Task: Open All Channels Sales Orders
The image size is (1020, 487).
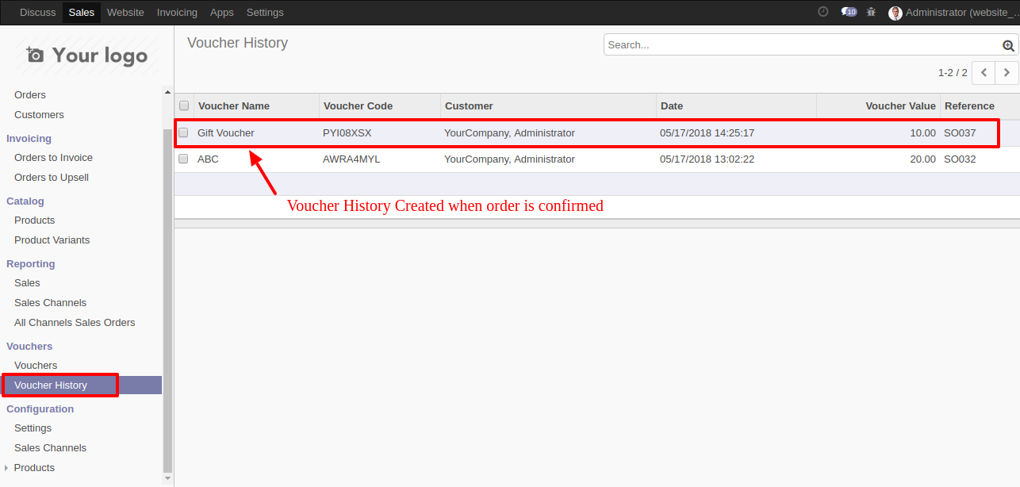Action: (75, 322)
